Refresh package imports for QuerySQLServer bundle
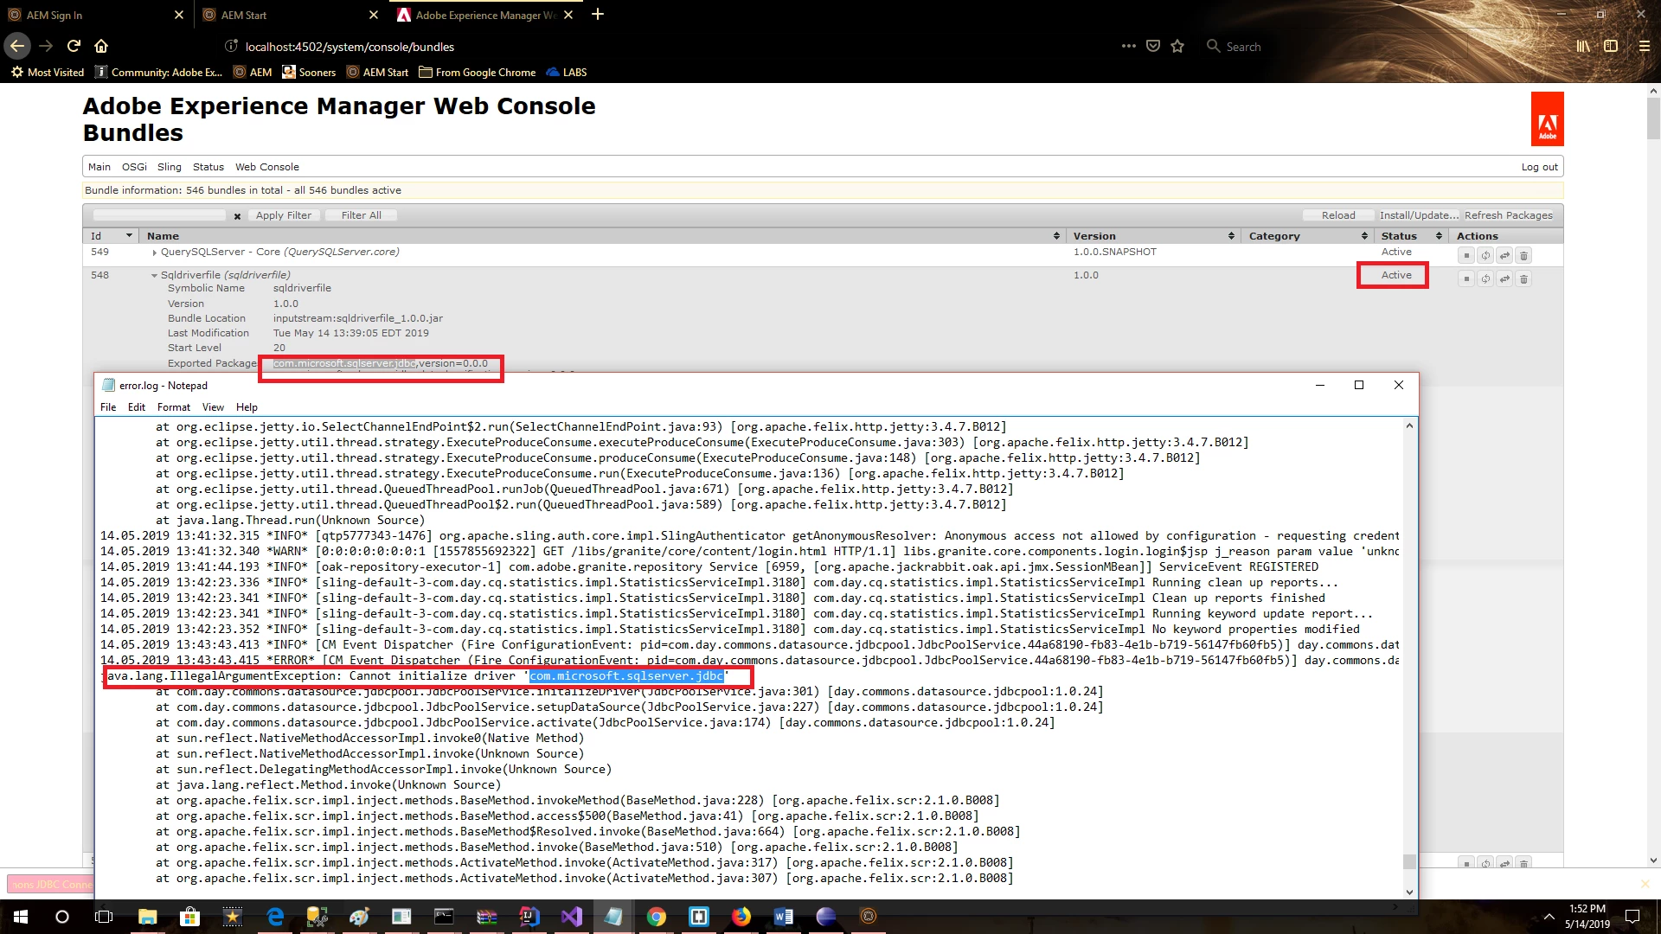Image resolution: width=1661 pixels, height=934 pixels. click(x=1485, y=256)
